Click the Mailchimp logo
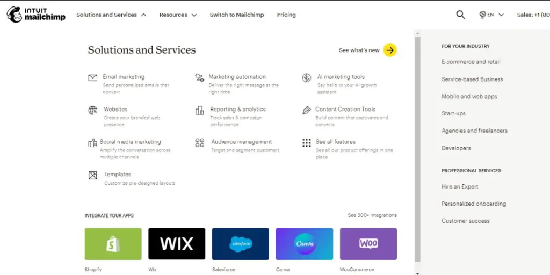Image resolution: width=550 pixels, height=275 pixels. coord(36,15)
